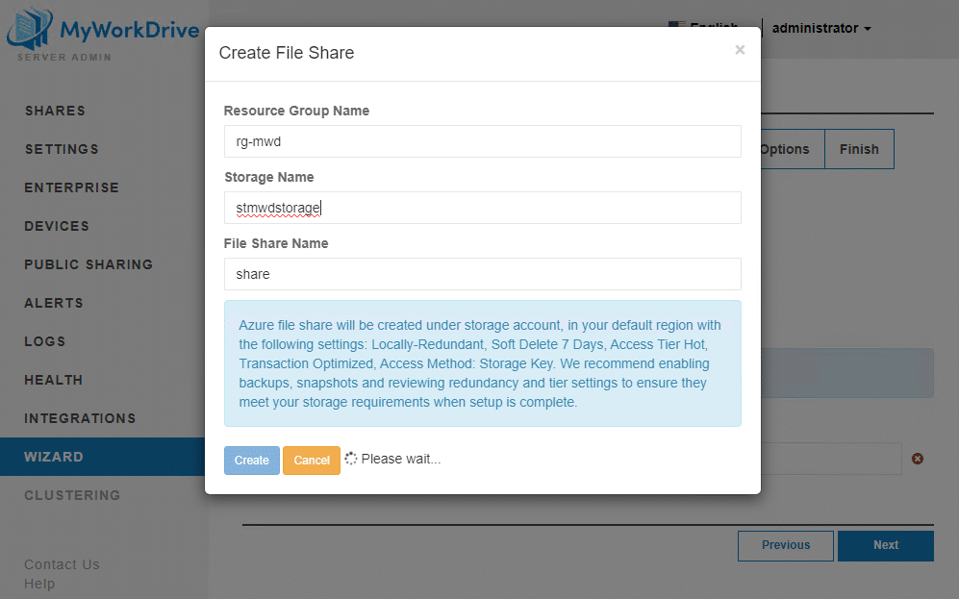
Task: Switch to the Options wizard step
Action: (x=786, y=149)
